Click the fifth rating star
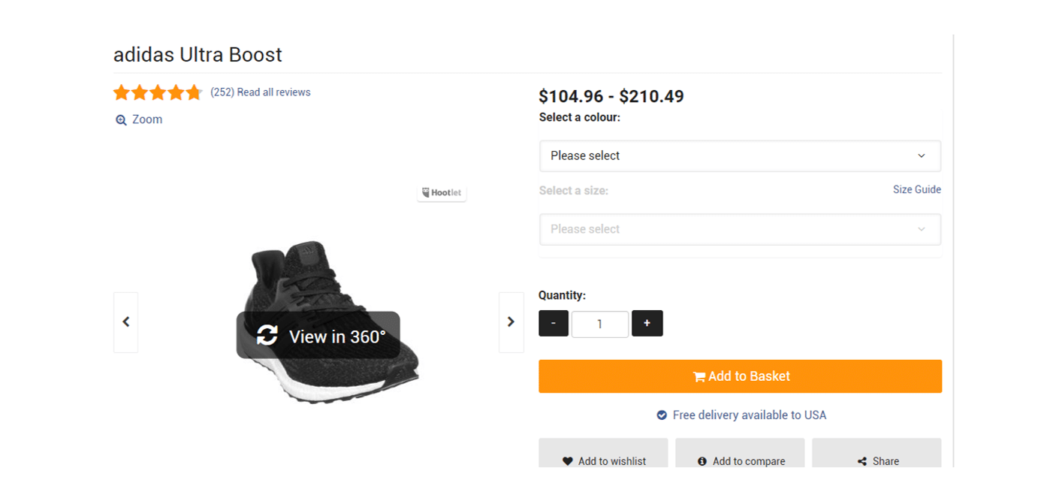 [x=194, y=92]
